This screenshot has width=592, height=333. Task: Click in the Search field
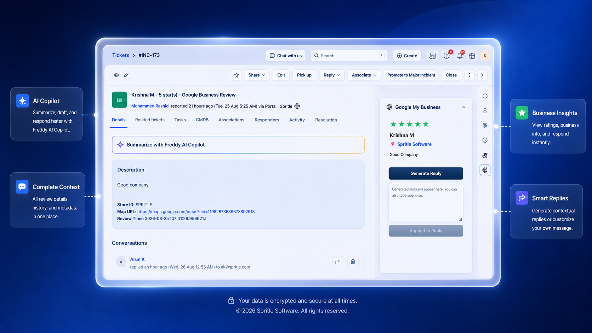coord(349,56)
